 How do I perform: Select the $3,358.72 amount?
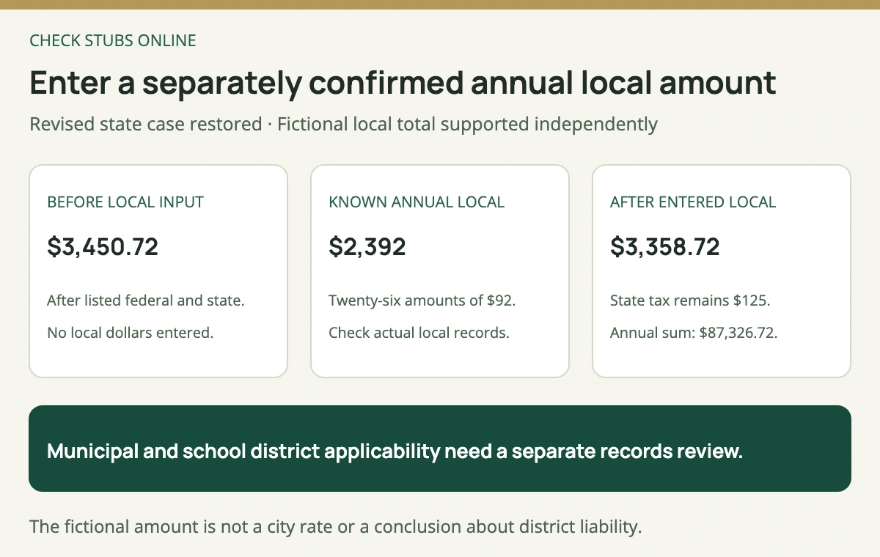coord(665,247)
